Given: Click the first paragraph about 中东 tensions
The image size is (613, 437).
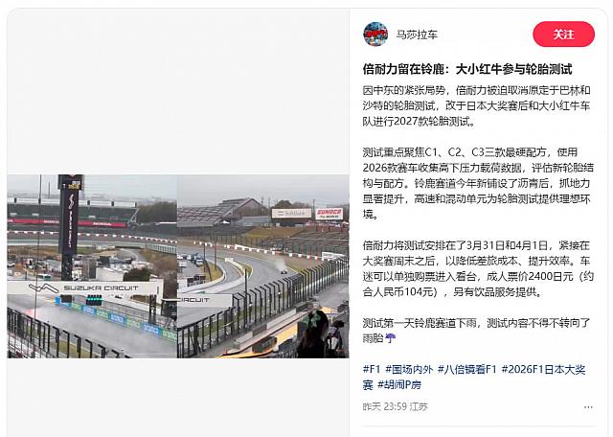Looking at the screenshot, I should pyautogui.click(x=476, y=105).
